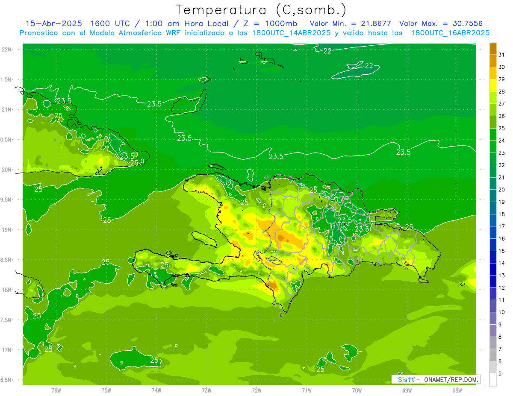Click the "18" value on color scale

(502, 214)
